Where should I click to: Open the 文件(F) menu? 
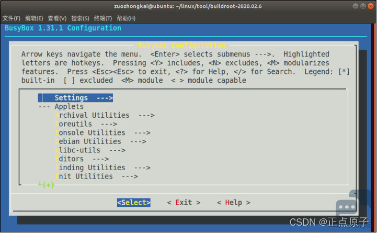[x=12, y=18]
